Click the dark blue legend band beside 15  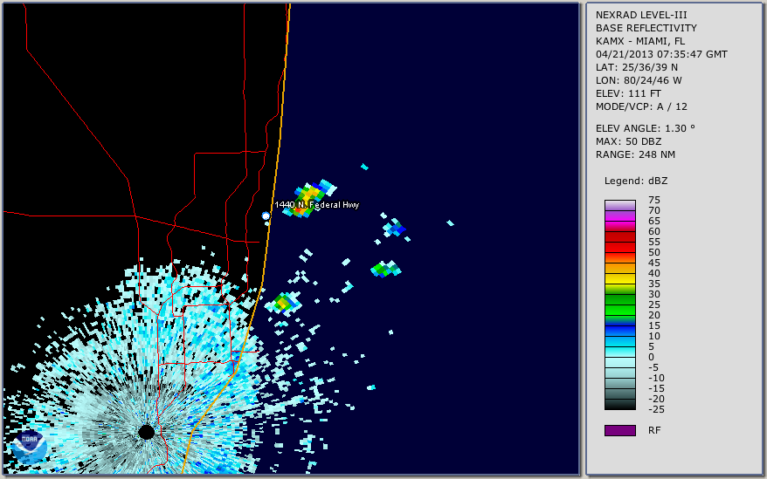(620, 331)
